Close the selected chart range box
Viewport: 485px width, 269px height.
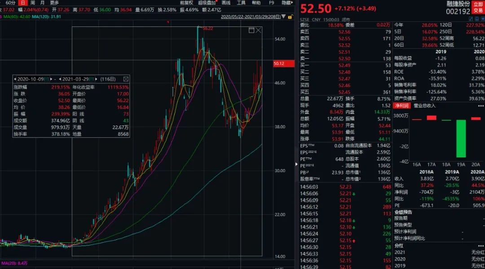click(x=258, y=30)
